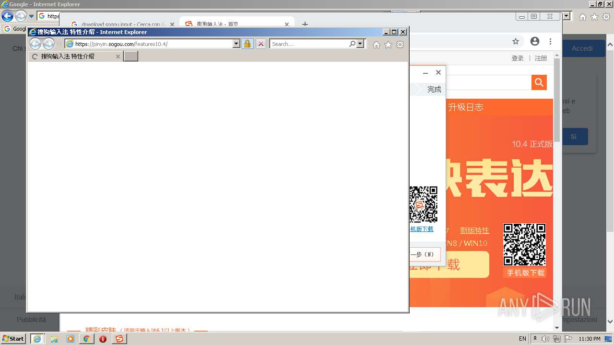Image resolution: width=614 pixels, height=345 pixels.
Task: Show the security lock report
Action: [247, 44]
